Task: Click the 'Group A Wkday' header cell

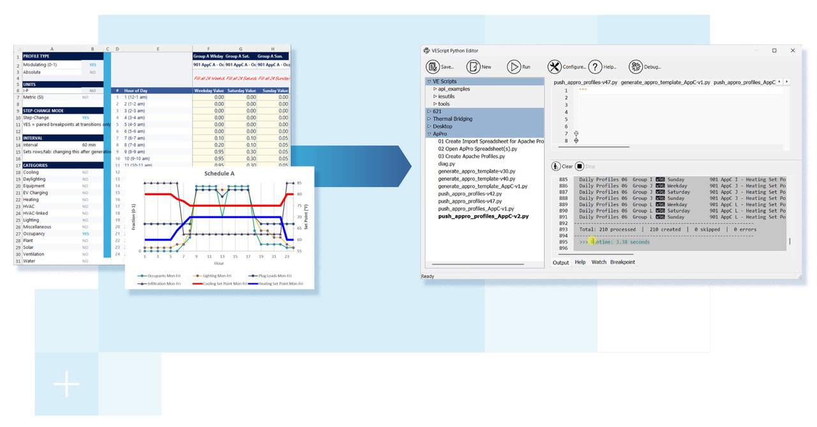Action: tap(209, 56)
